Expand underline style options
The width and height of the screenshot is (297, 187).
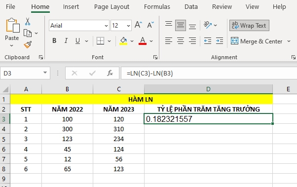pos(86,41)
